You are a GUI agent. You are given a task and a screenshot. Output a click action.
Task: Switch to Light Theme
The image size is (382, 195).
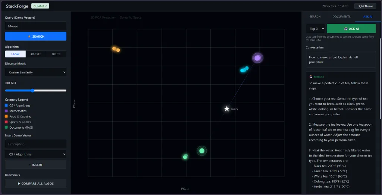365,6
